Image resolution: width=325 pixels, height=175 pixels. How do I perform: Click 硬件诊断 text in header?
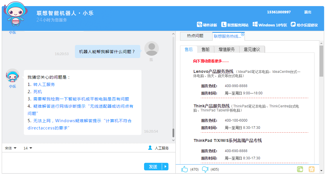click(x=210, y=25)
